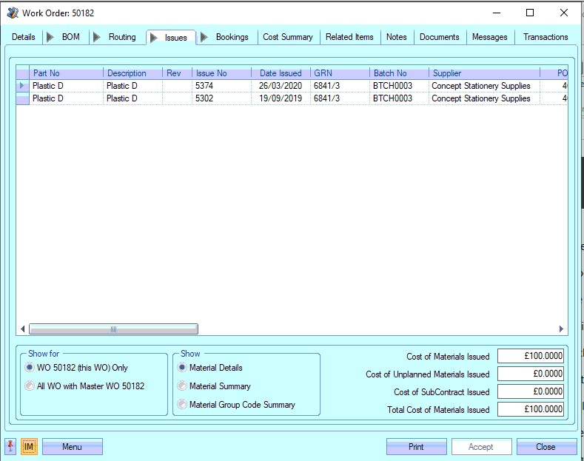This screenshot has height=461, width=584.
Task: Click the row indicator arrow for issue 5374
Action: 22,86
